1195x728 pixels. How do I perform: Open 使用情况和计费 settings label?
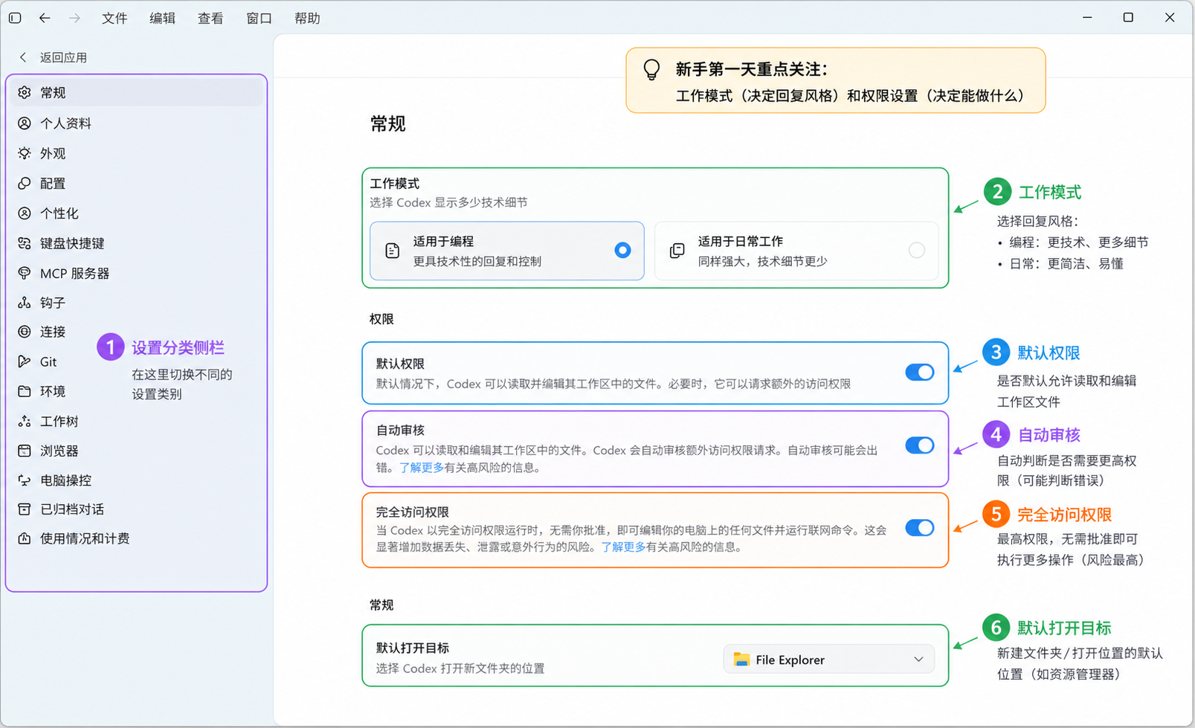[x=85, y=538]
